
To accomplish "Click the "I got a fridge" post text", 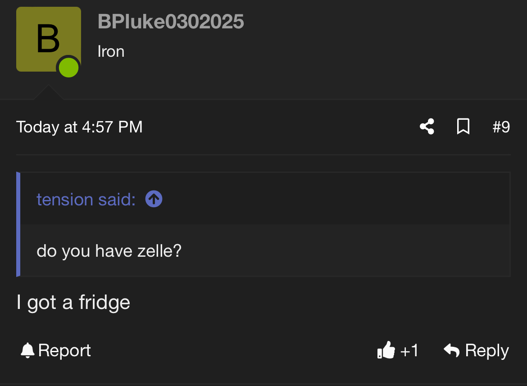I will (73, 302).
